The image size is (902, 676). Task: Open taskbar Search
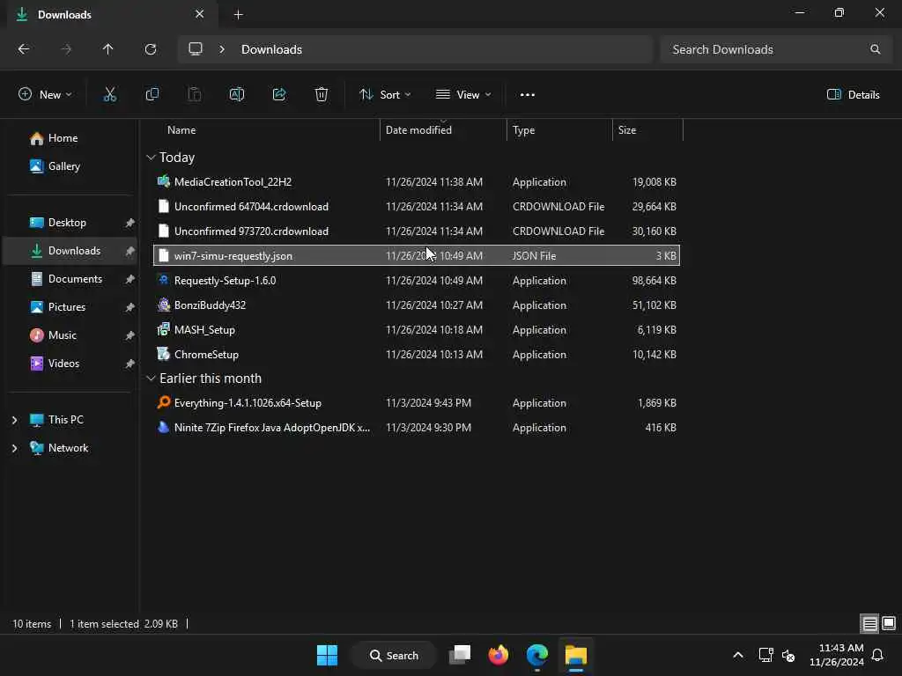pyautogui.click(x=395, y=655)
